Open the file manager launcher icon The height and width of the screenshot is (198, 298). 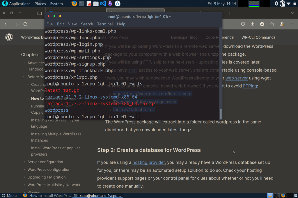pos(96,3)
